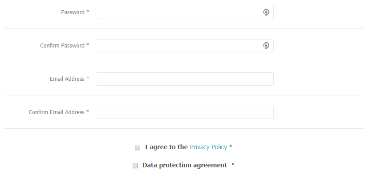Click the asterisk after Data protection agreement
Image resolution: width=369 pixels, height=182 pixels.
(x=233, y=165)
